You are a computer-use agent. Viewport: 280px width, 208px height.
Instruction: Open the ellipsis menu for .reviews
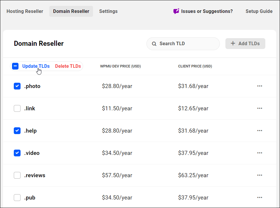259,175
